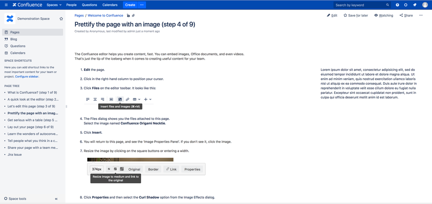Click the Configure sidebar link
Screen dimensions: 432x204
[27, 76]
